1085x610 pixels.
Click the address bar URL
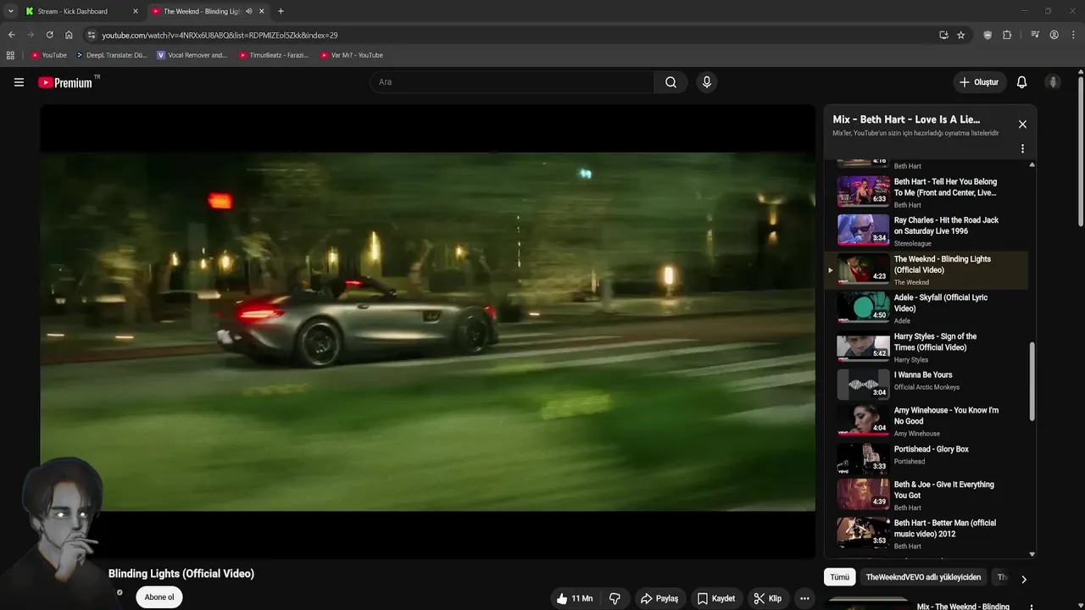tap(220, 35)
